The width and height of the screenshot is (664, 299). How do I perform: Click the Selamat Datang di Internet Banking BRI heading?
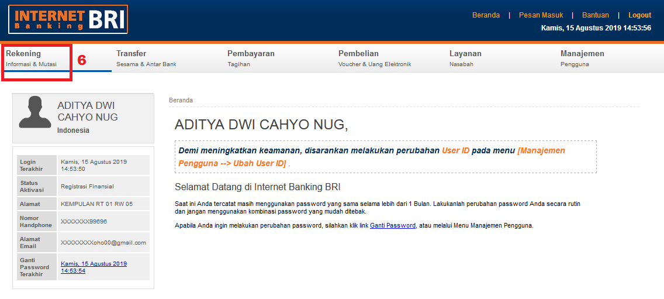258,187
